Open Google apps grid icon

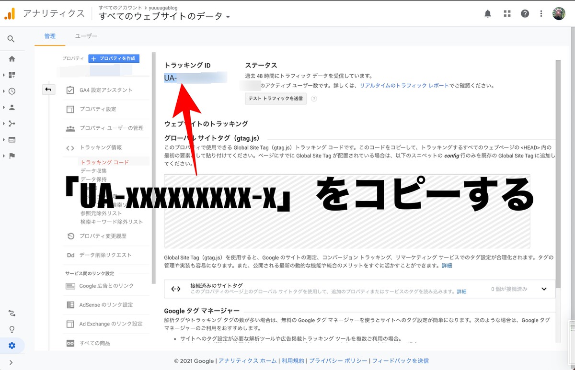coord(507,14)
